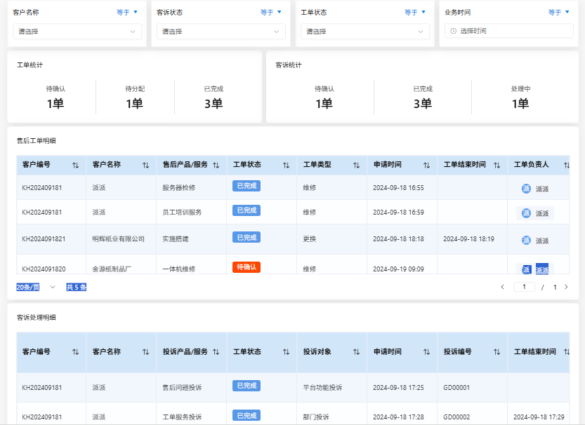Click the page number input field

tap(524, 287)
